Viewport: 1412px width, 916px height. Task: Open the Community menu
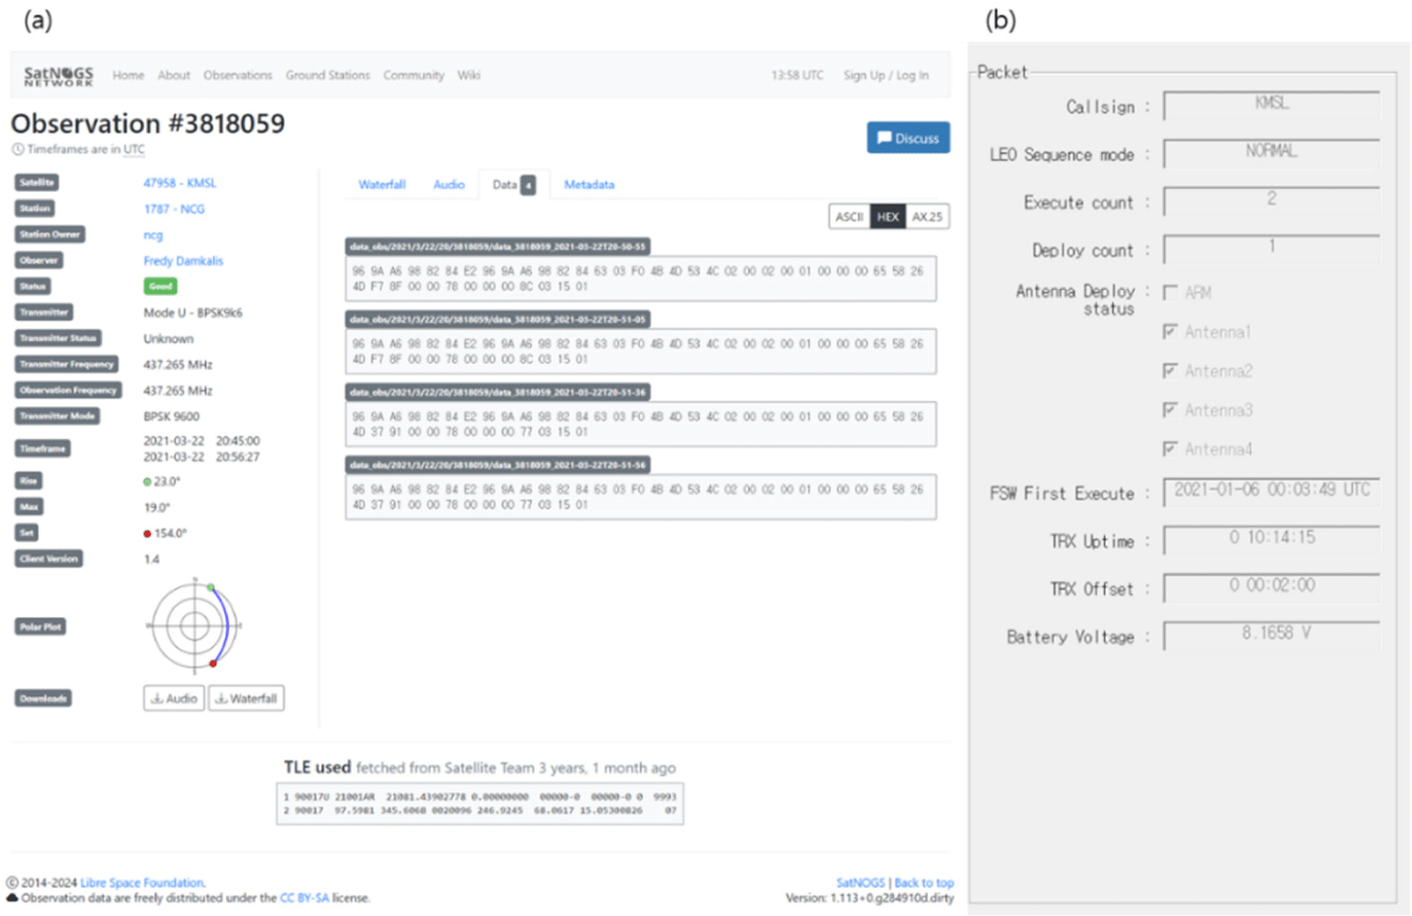(414, 75)
